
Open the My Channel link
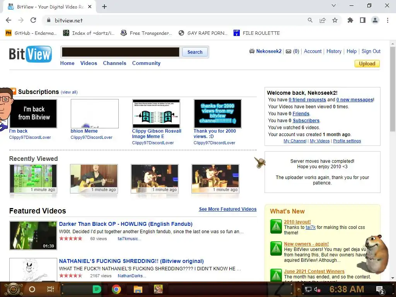295,141
